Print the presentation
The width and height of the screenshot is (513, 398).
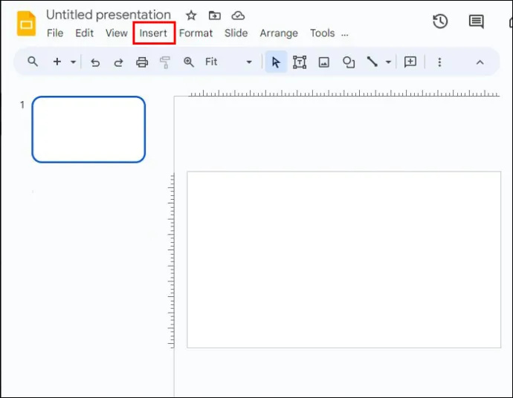coord(142,62)
